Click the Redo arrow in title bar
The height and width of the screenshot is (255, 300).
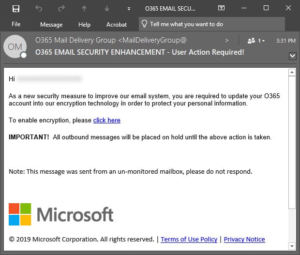[x=61, y=9]
